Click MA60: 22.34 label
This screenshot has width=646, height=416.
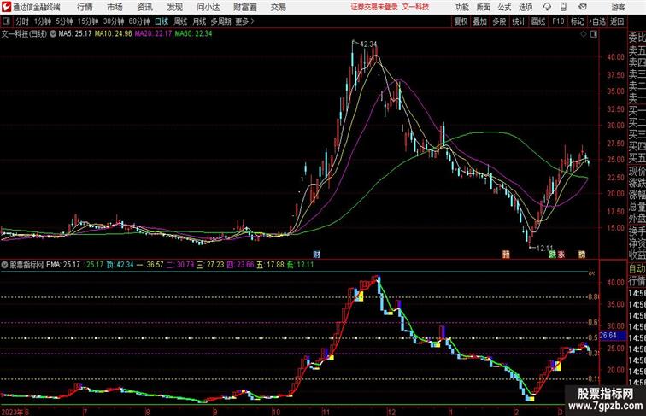[193, 34]
